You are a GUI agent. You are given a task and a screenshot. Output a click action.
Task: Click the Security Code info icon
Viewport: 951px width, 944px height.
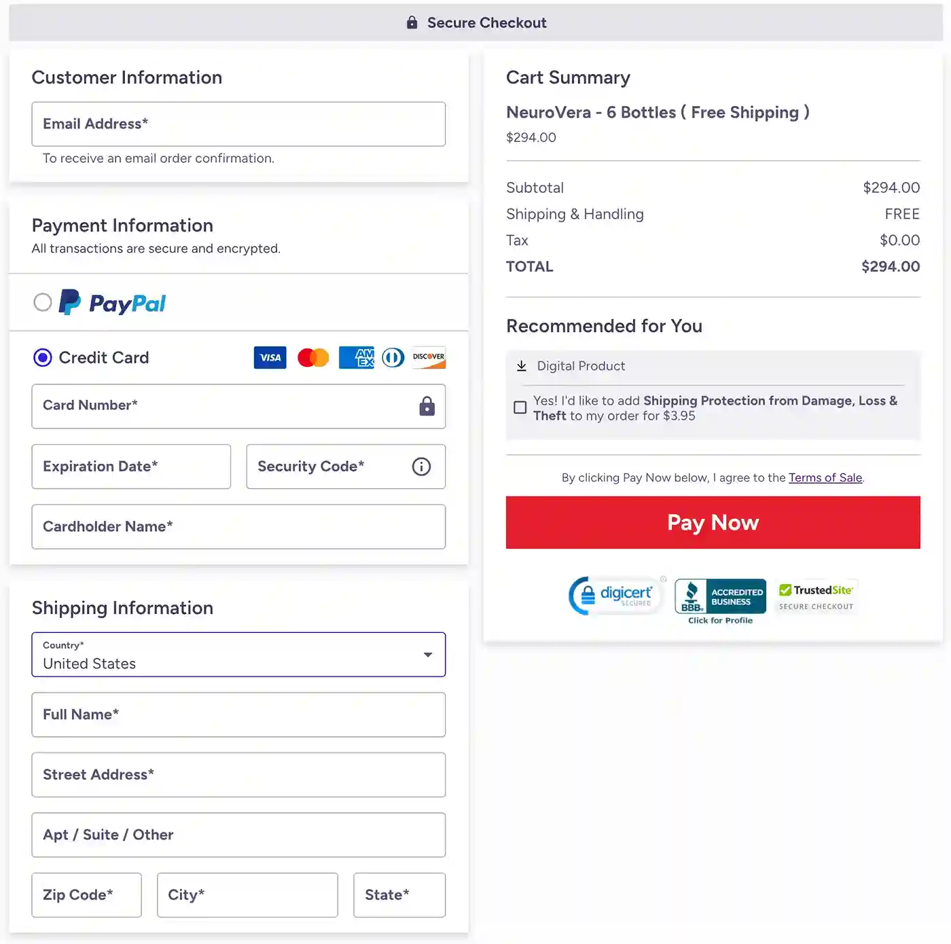click(x=421, y=467)
